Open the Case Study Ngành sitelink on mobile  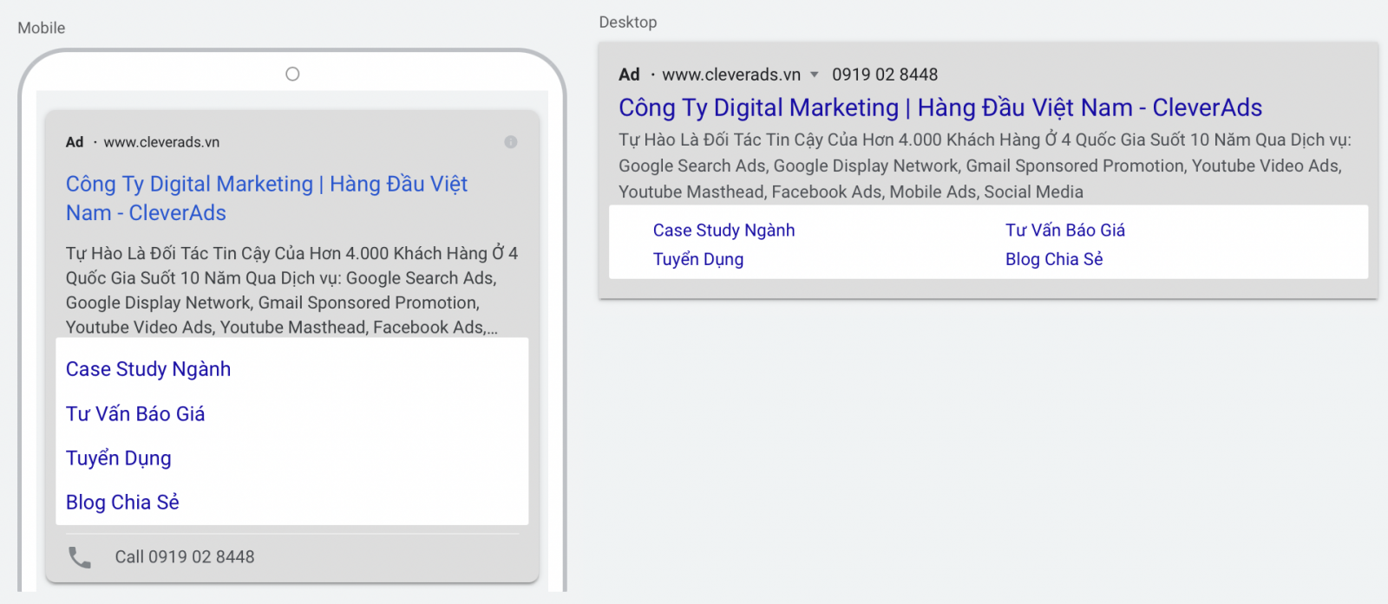click(x=148, y=369)
